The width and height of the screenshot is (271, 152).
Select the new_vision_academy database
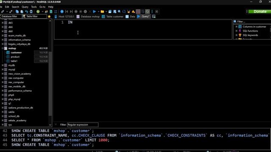(x=19, y=74)
